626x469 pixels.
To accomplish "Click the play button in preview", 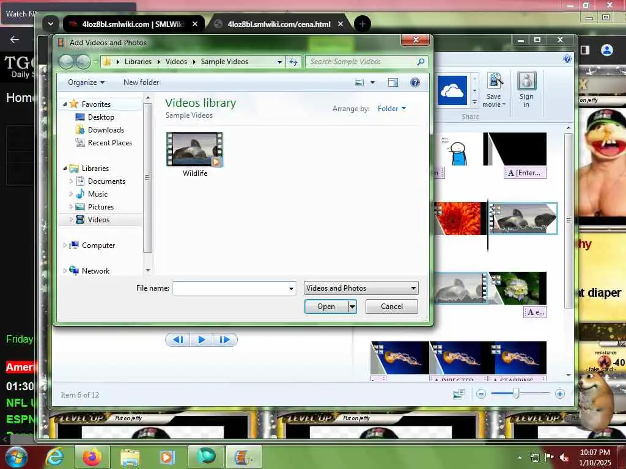I will coord(202,340).
